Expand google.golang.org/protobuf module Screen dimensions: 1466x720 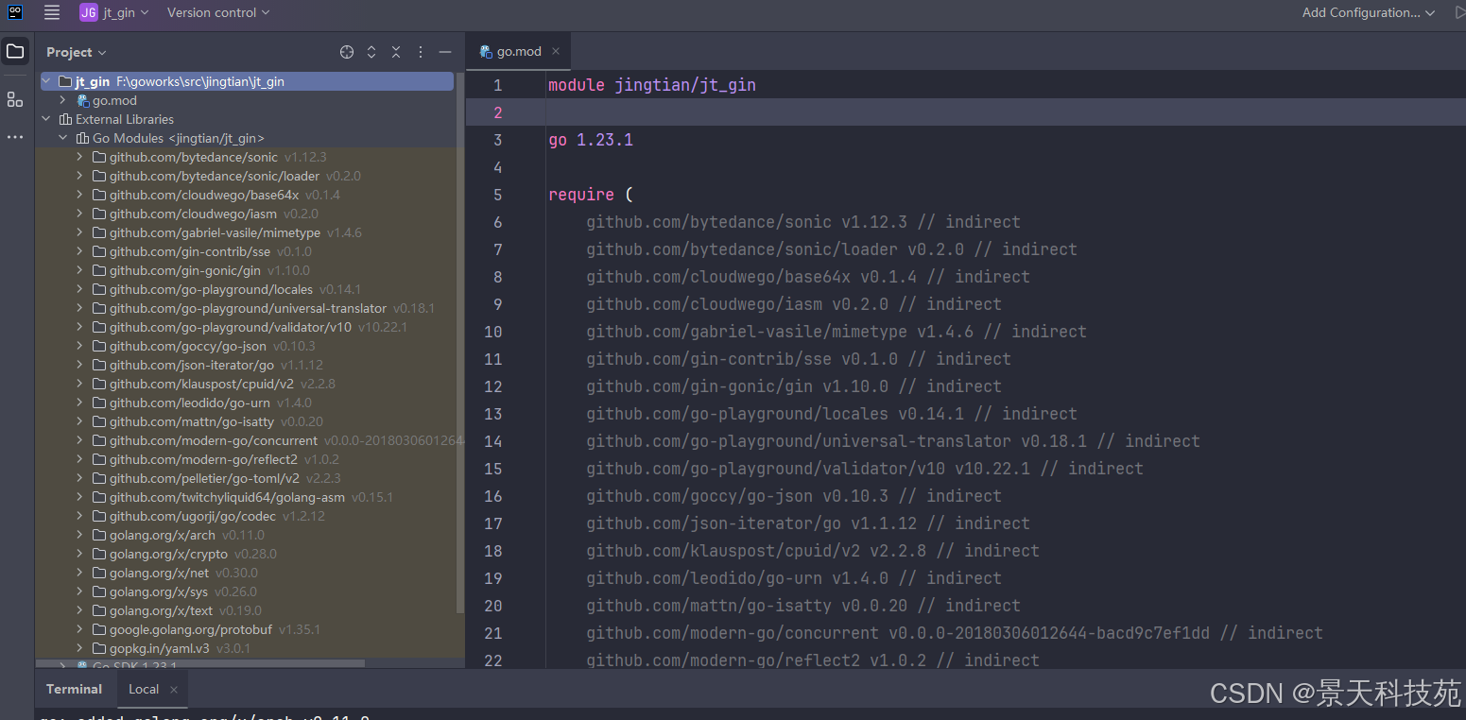point(79,629)
